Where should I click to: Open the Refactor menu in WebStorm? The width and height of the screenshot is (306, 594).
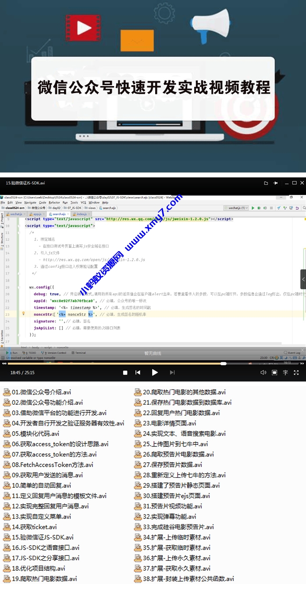coord(54,202)
